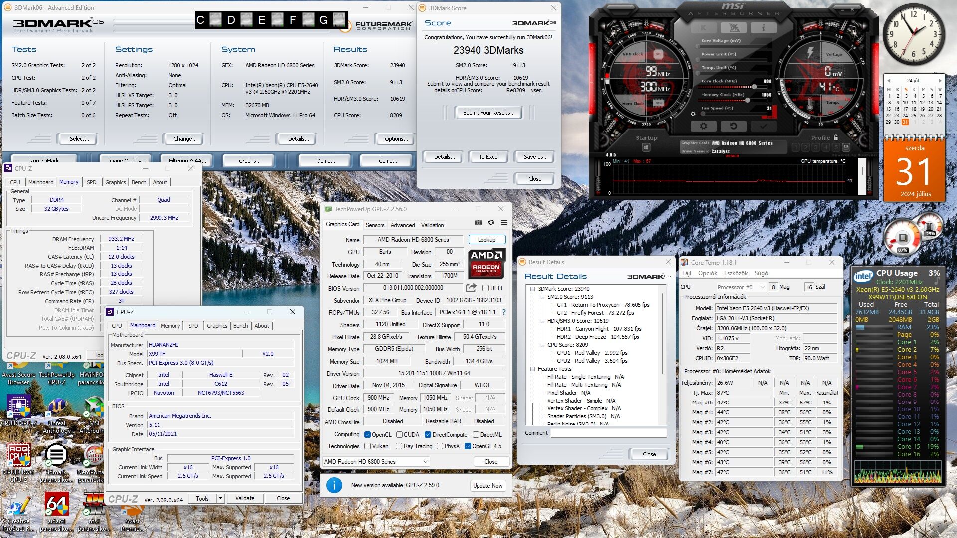Toggle the UEFI checkbox in GPU-Z

point(485,288)
